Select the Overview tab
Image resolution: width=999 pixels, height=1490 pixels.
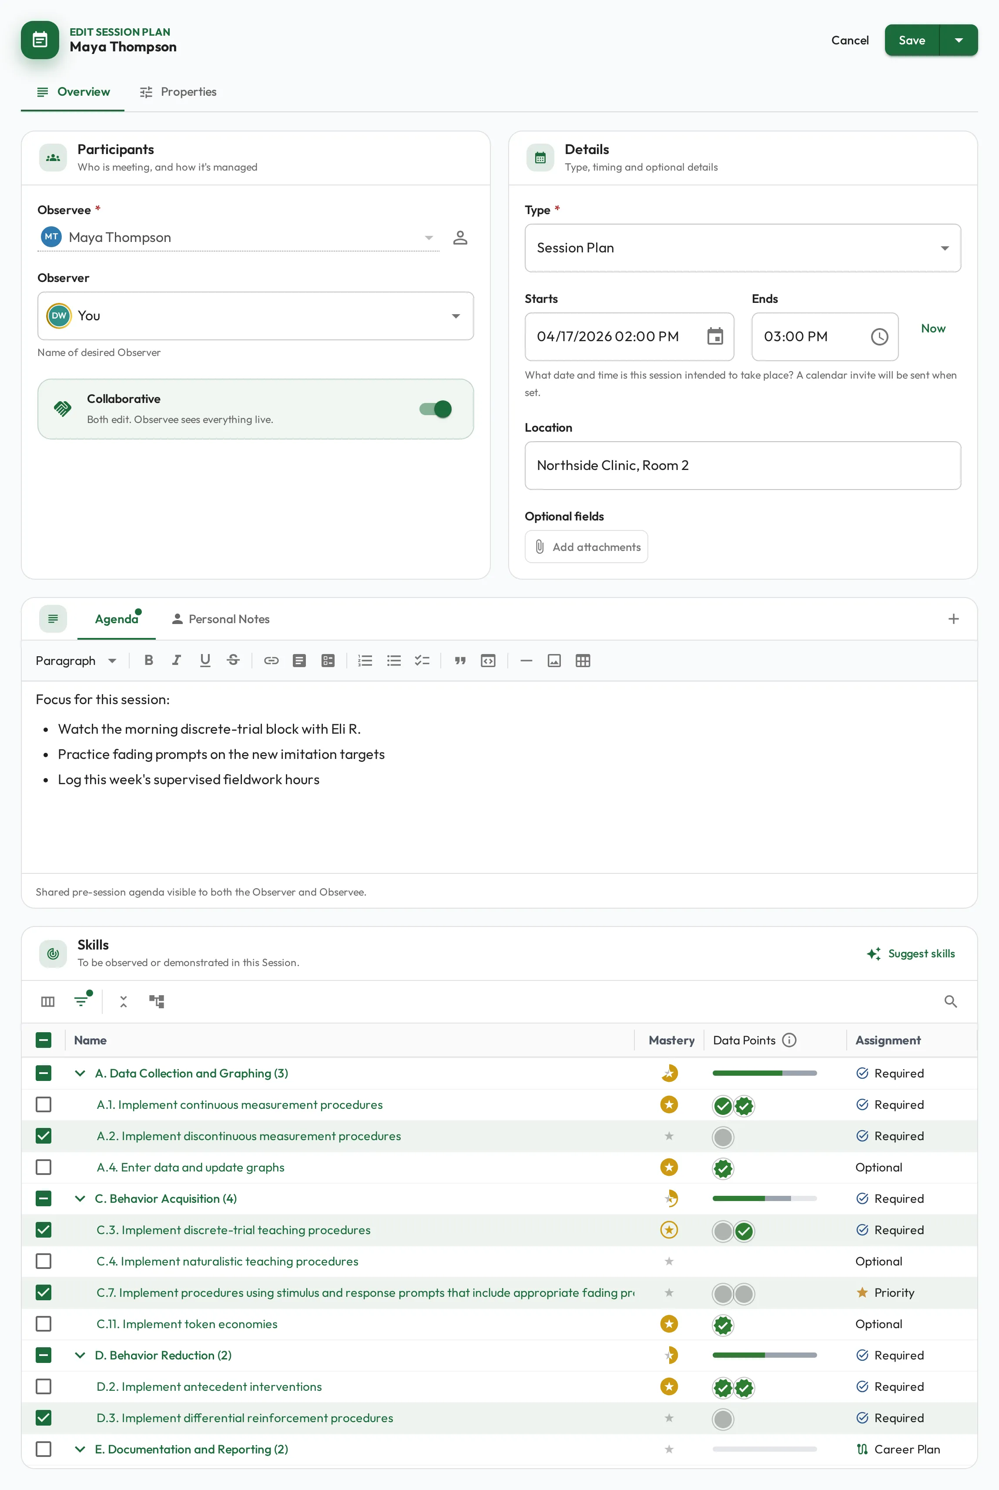click(73, 92)
